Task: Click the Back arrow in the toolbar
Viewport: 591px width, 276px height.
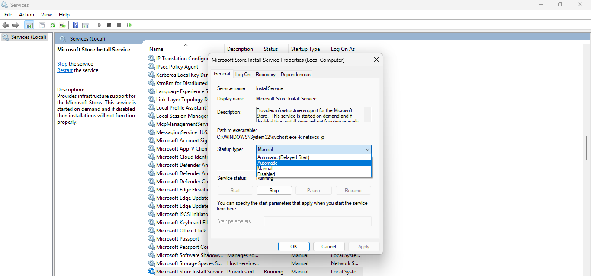Action: click(x=6, y=25)
